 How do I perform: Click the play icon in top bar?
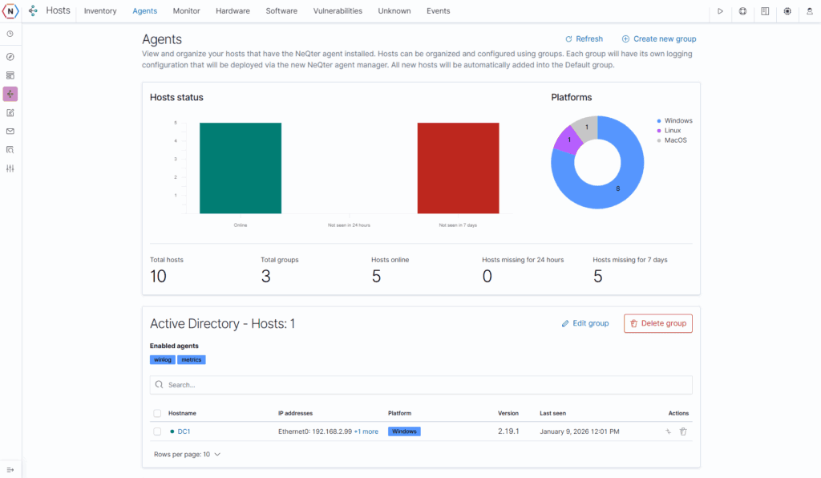[x=721, y=11]
